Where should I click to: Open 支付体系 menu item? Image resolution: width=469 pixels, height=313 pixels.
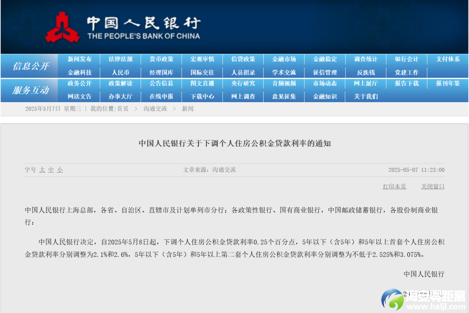point(448,59)
